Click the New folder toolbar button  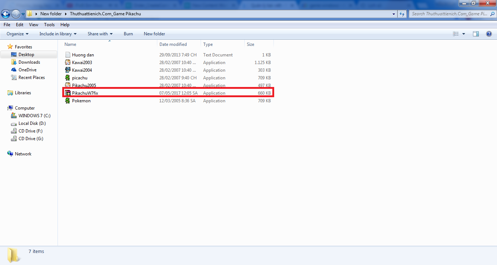click(x=154, y=34)
